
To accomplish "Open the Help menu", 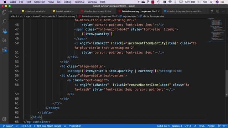I will pos(103,2).
